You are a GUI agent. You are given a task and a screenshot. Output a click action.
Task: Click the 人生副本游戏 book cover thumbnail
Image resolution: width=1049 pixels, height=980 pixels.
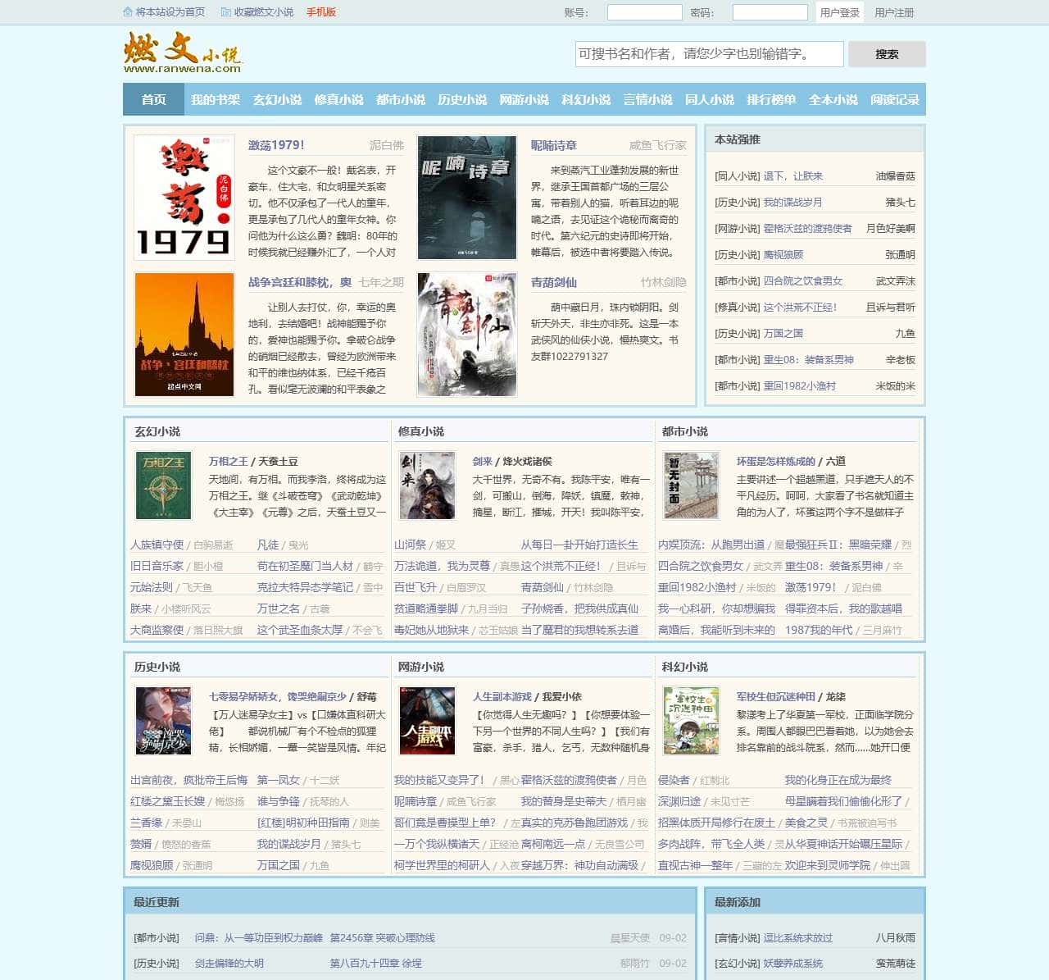pyautogui.click(x=429, y=722)
